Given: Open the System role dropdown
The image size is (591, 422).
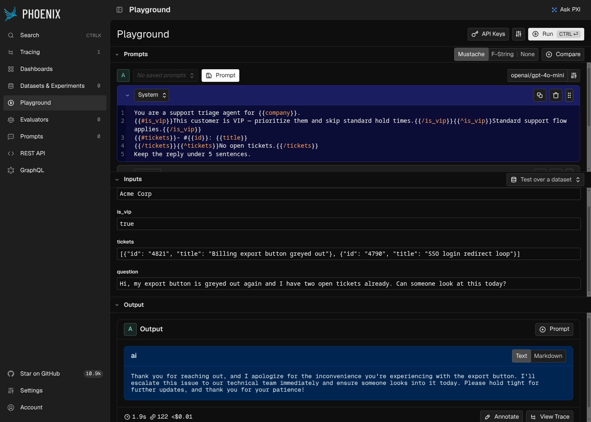Looking at the screenshot, I should (152, 95).
